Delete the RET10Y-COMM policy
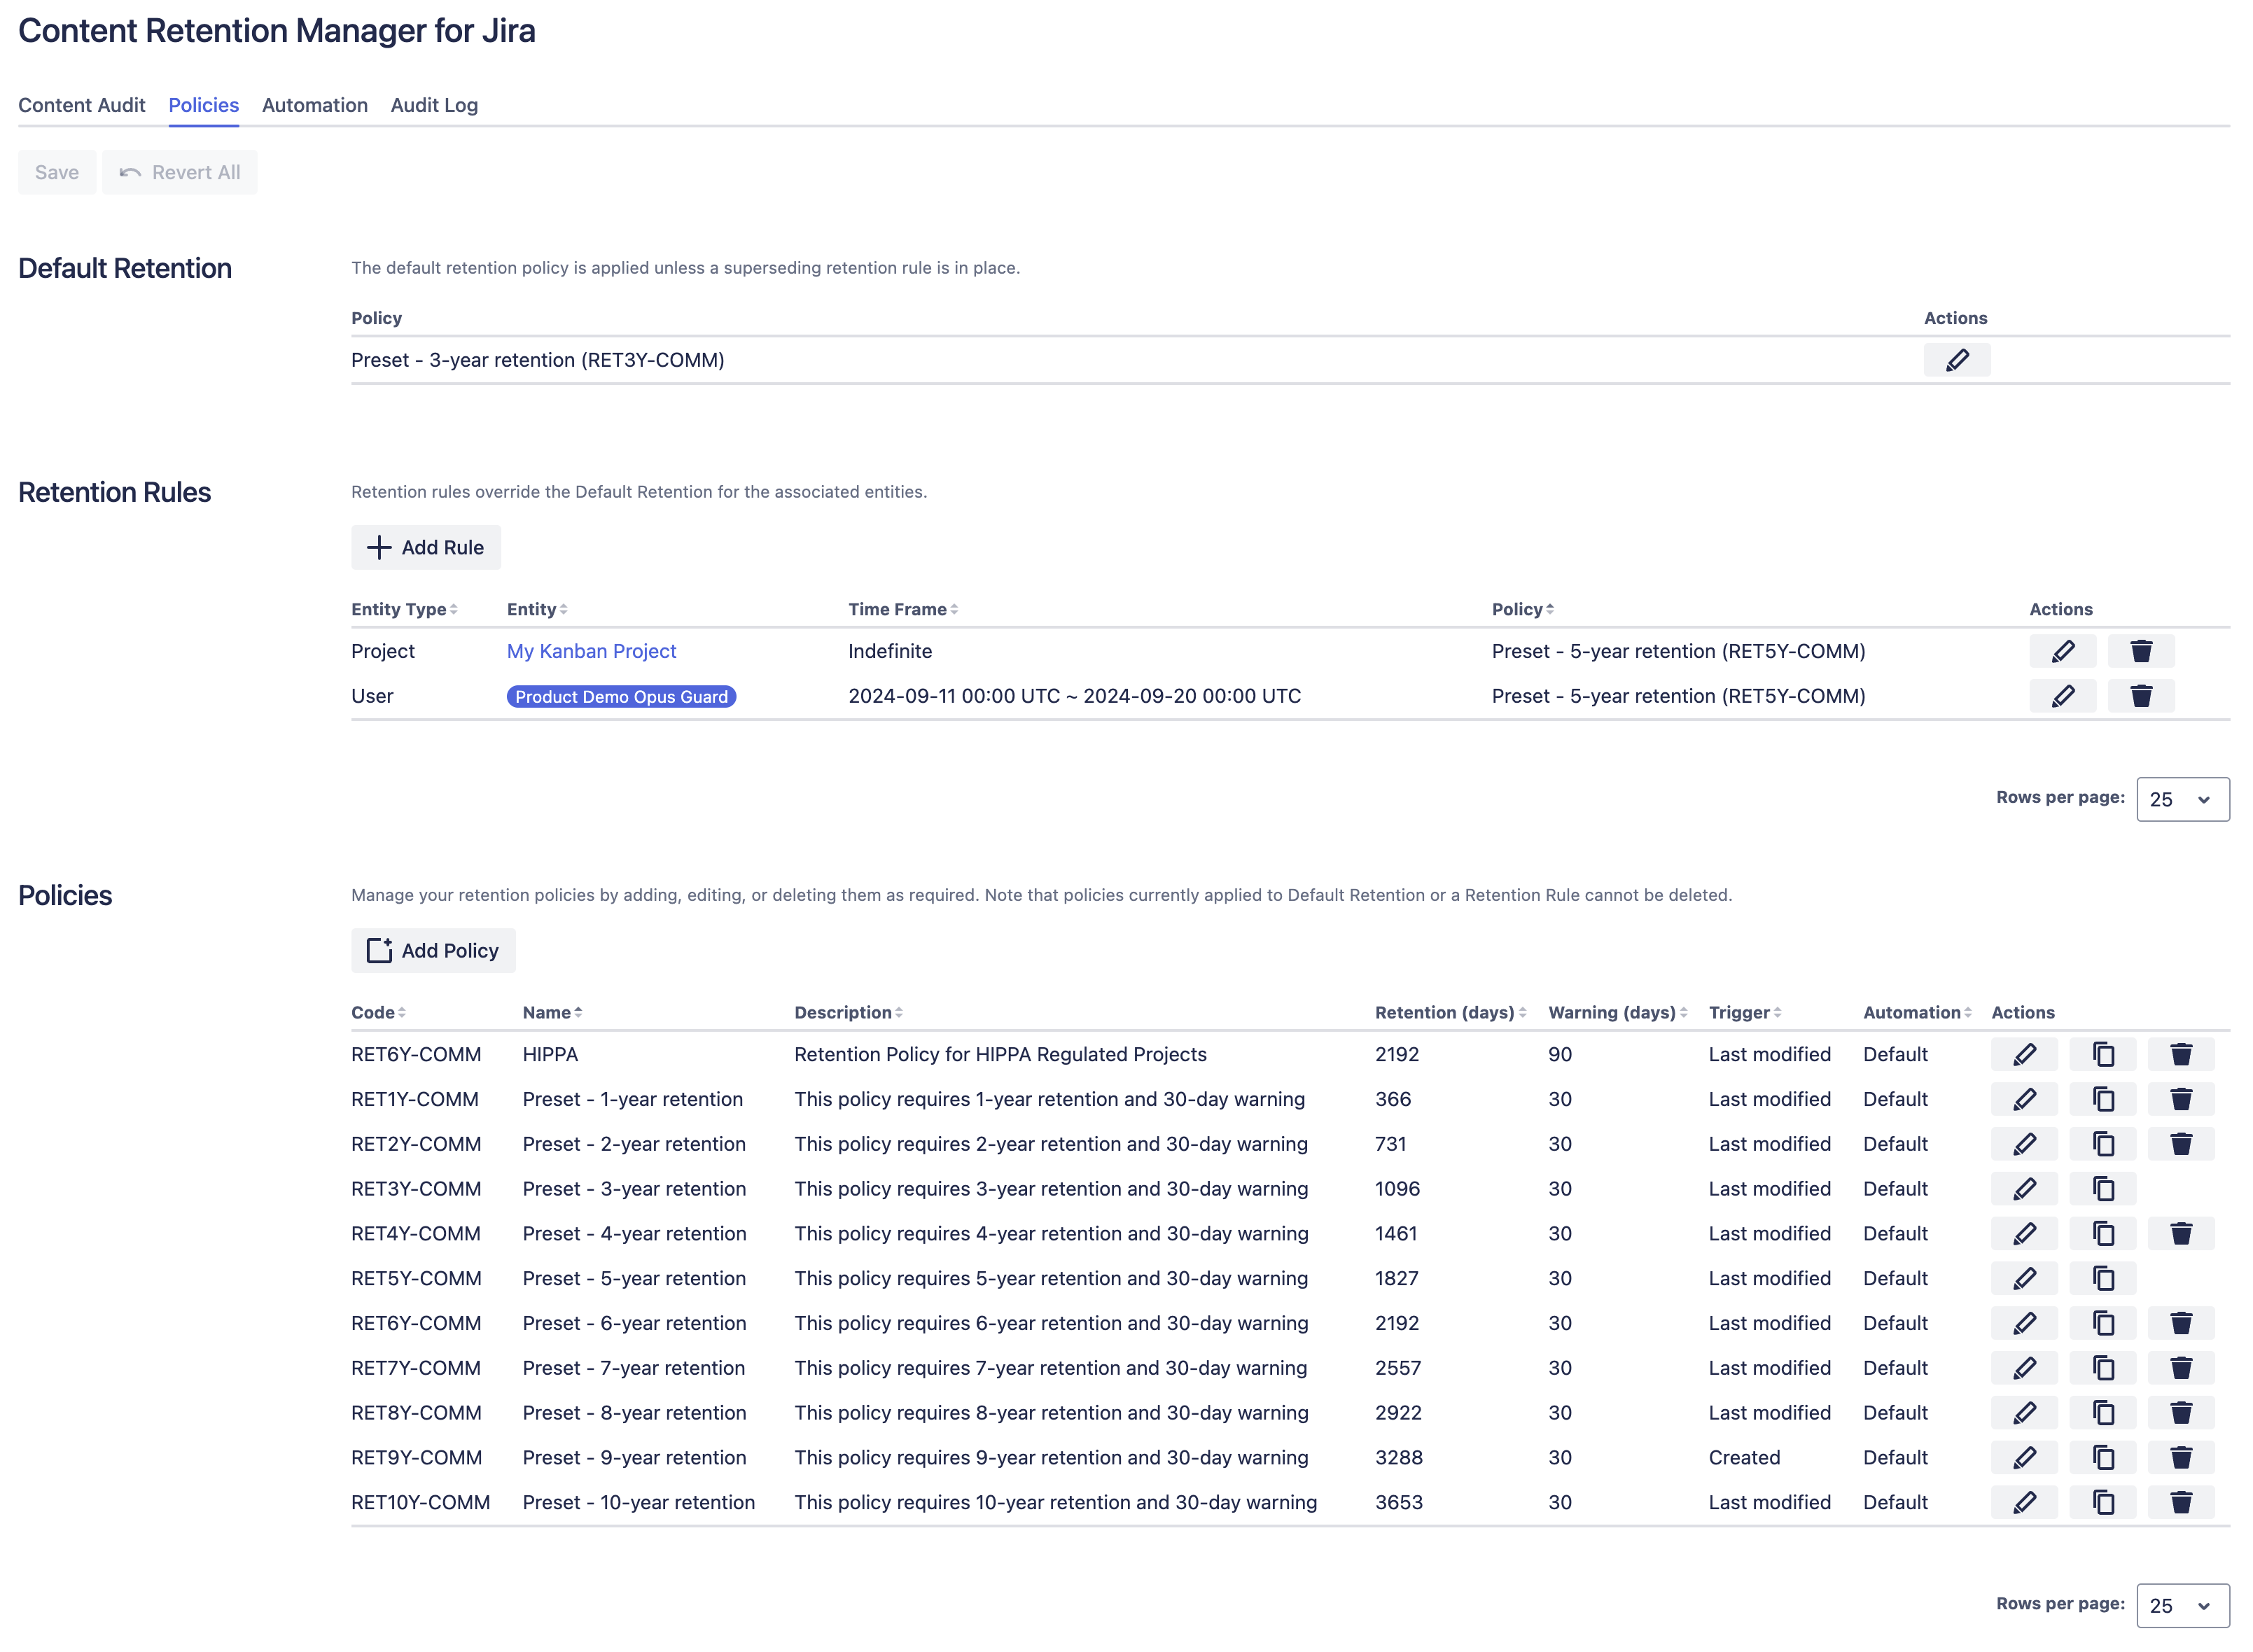The image size is (2253, 1652). tap(2180, 1502)
